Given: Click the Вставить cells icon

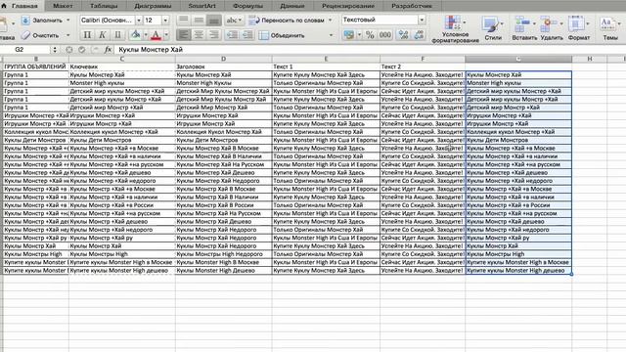Looking at the screenshot, I should coord(521,24).
